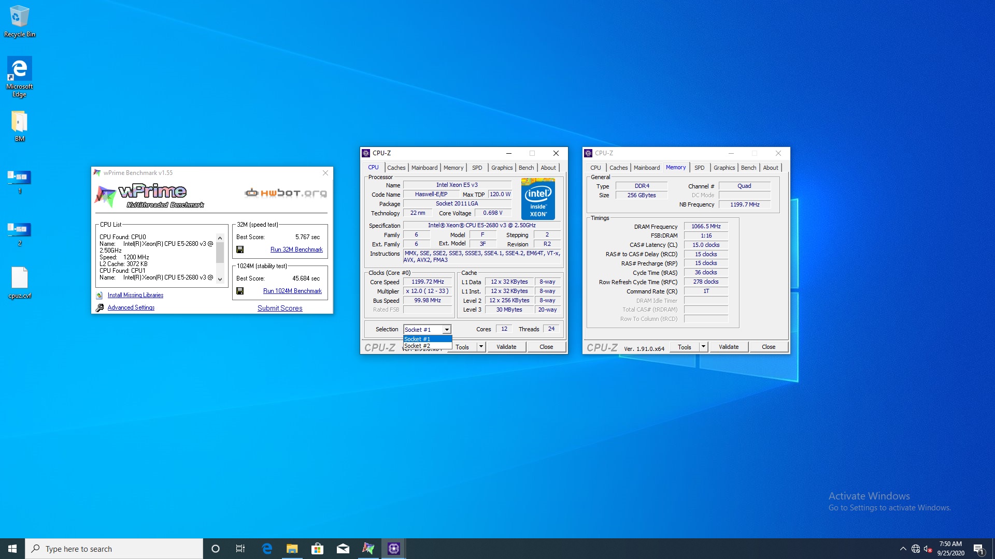Expand Tools dropdown arrow in left CPU-Z
Viewport: 995px width, 559px height.
[481, 347]
